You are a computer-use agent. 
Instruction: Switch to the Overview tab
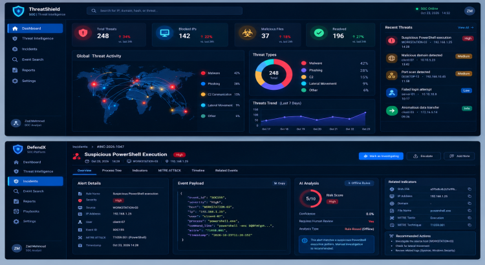click(x=85, y=171)
